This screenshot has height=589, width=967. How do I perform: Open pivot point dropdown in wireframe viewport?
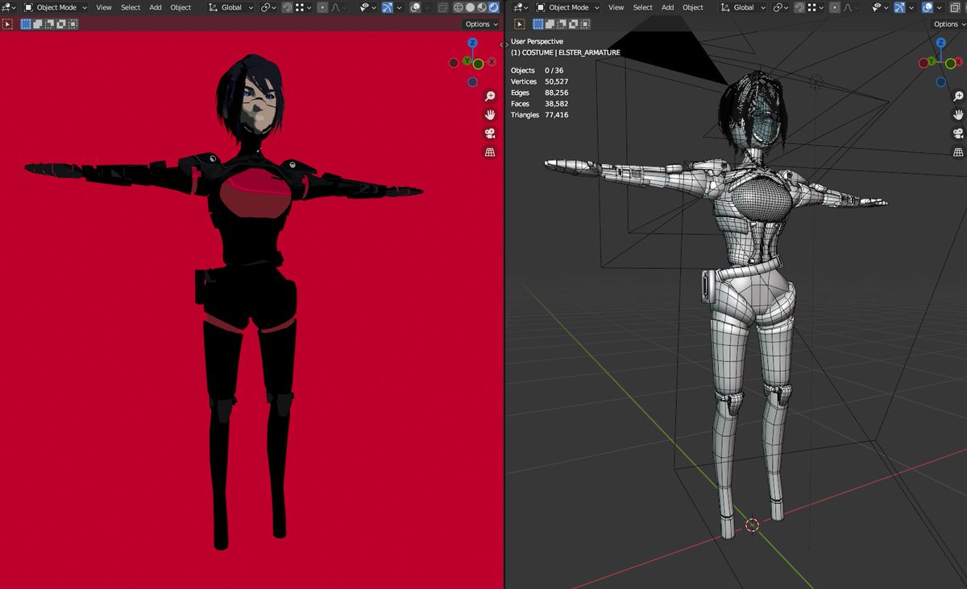coord(780,7)
